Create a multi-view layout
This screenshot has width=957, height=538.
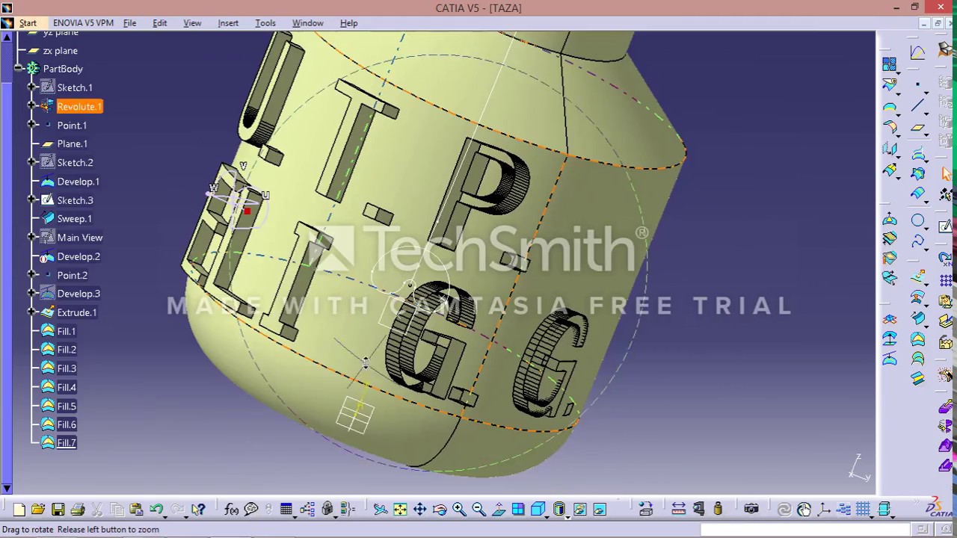point(518,510)
